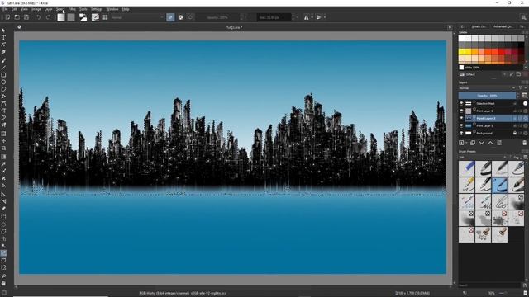Open the Layers blending mode dropdown
This screenshot has height=297, width=529.
click(x=487, y=88)
